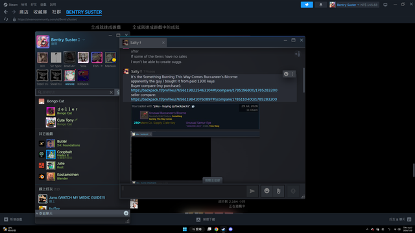Select the Salty chat tab
415x233 pixels.
[143, 43]
